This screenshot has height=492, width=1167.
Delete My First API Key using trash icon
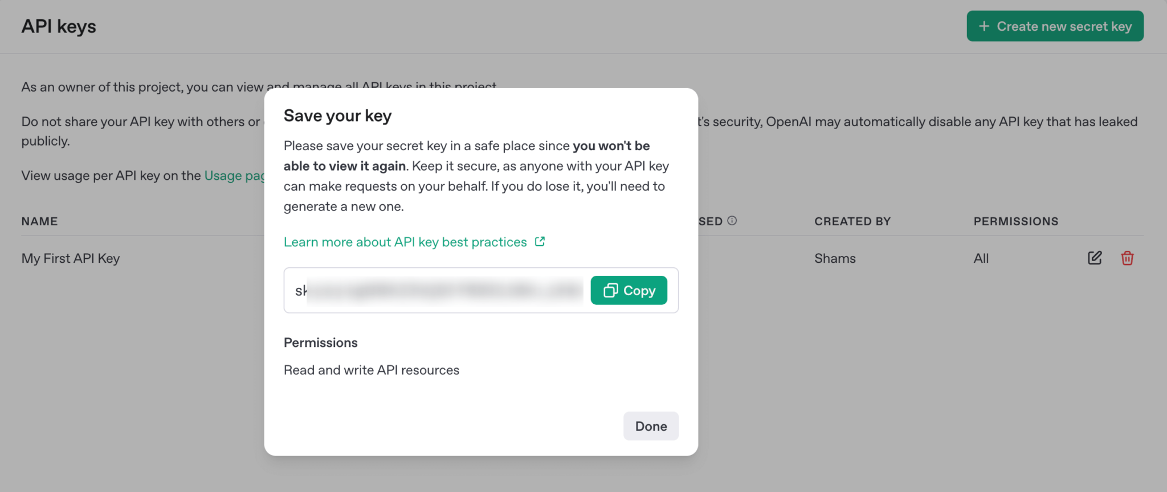tap(1127, 258)
